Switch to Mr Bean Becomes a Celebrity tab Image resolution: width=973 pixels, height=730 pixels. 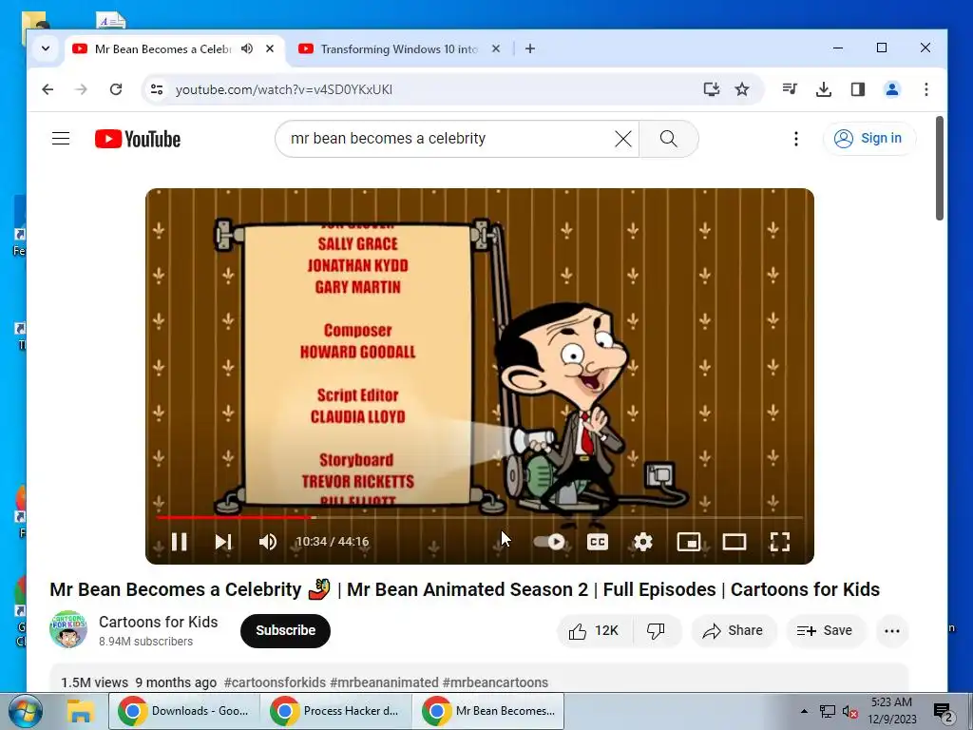coord(162,49)
